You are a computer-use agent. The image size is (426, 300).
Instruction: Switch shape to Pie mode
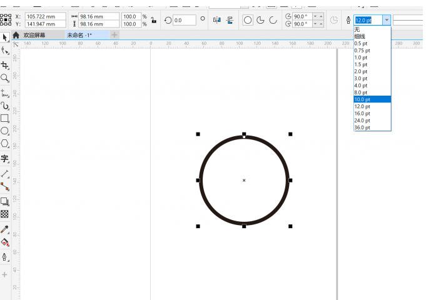point(260,20)
